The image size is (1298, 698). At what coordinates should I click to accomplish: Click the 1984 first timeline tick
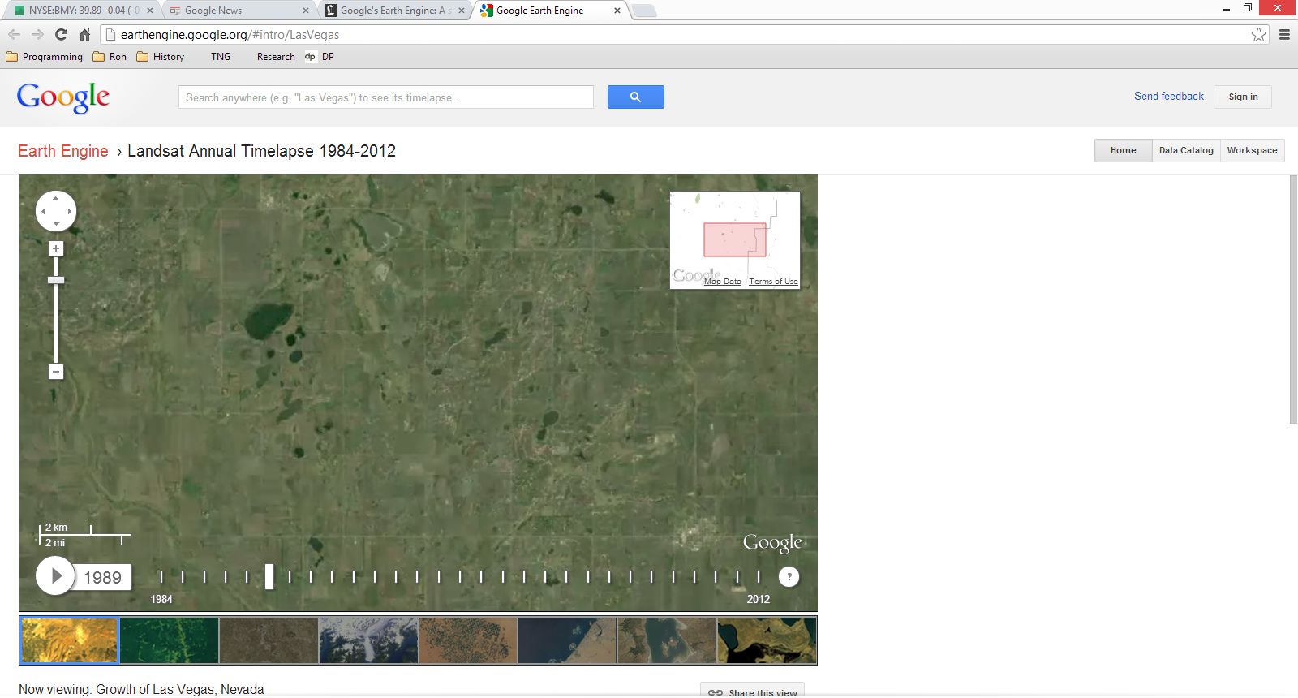[161, 576]
